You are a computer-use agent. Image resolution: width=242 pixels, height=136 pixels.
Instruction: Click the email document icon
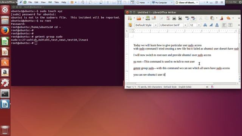pyautogui.click(x=154, y=18)
